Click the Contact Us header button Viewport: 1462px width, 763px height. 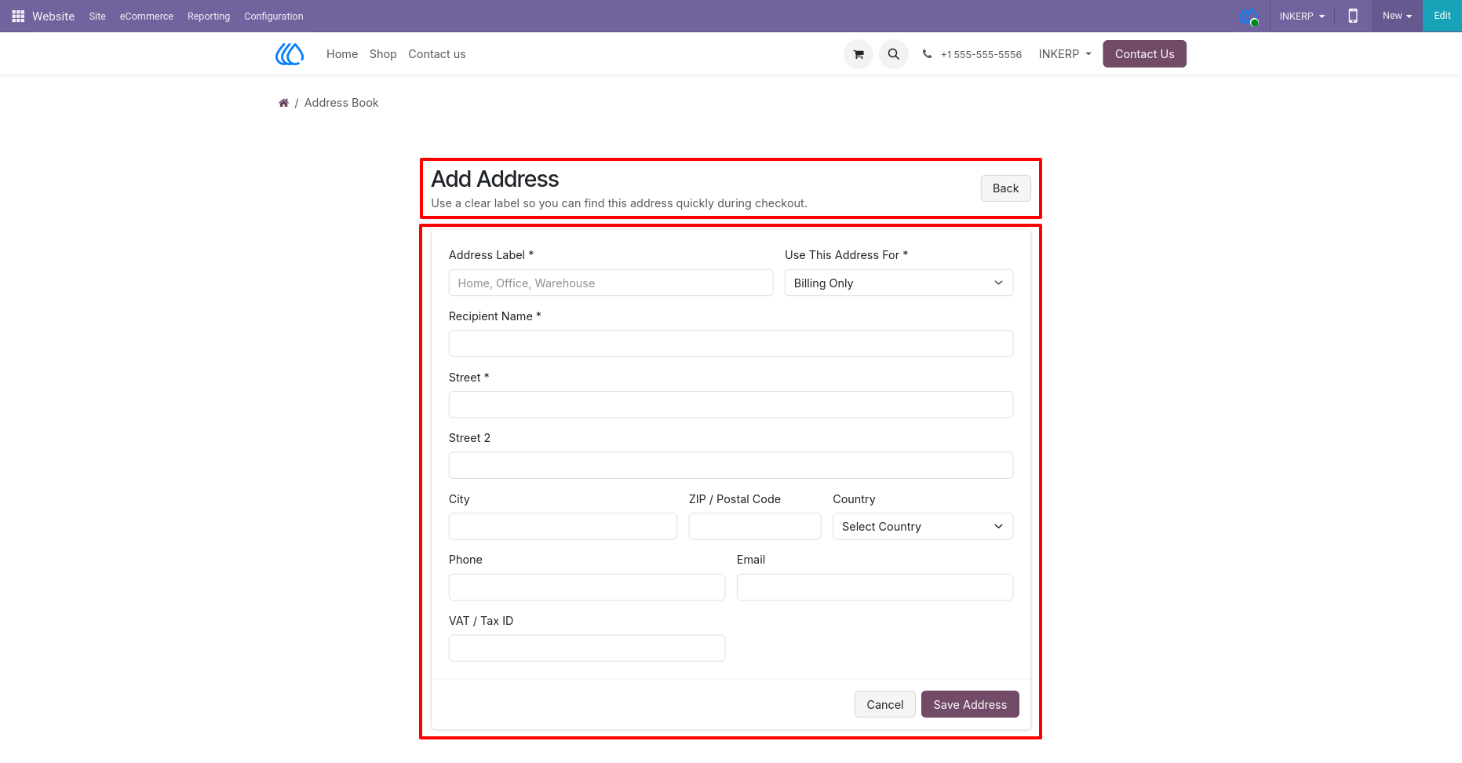tap(1144, 54)
